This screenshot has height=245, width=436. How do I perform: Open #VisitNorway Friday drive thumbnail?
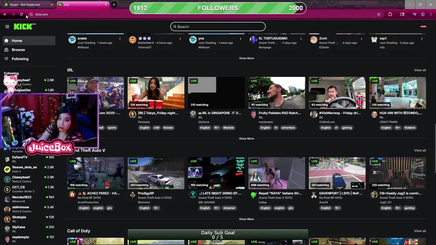click(x=337, y=93)
